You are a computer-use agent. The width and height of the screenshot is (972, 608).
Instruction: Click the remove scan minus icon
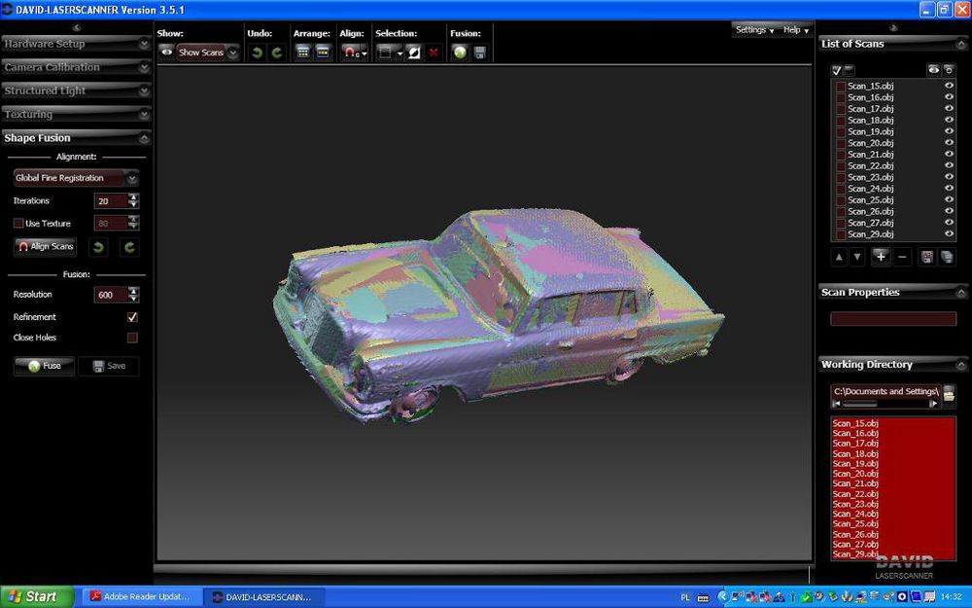pos(903,256)
